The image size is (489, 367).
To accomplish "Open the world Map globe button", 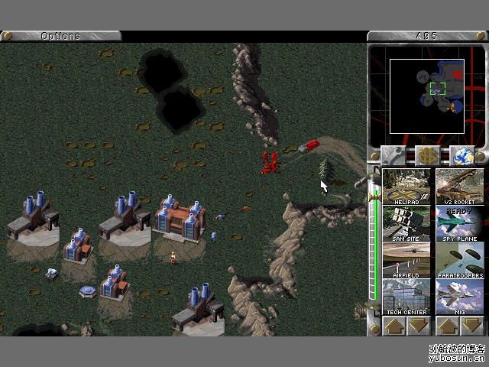I will pos(462,155).
